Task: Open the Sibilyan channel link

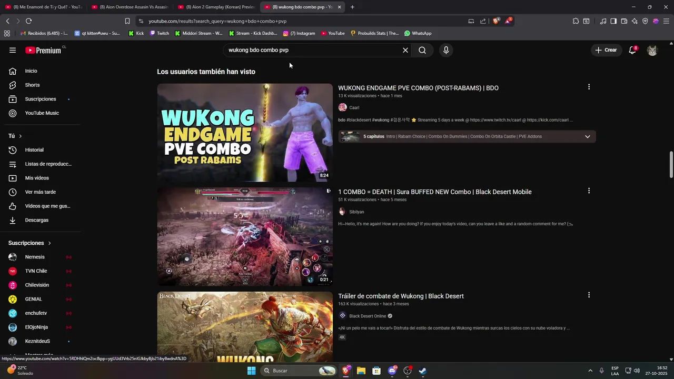Action: pyautogui.click(x=356, y=212)
